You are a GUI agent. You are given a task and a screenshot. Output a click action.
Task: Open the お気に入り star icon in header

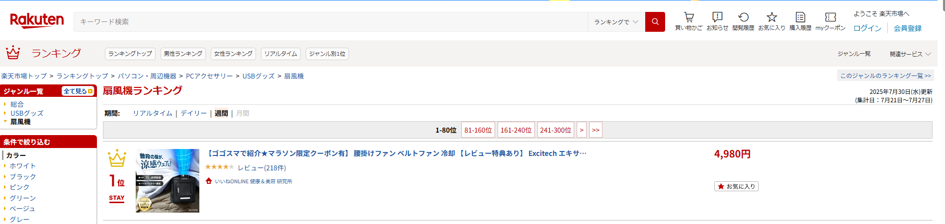[x=772, y=21]
